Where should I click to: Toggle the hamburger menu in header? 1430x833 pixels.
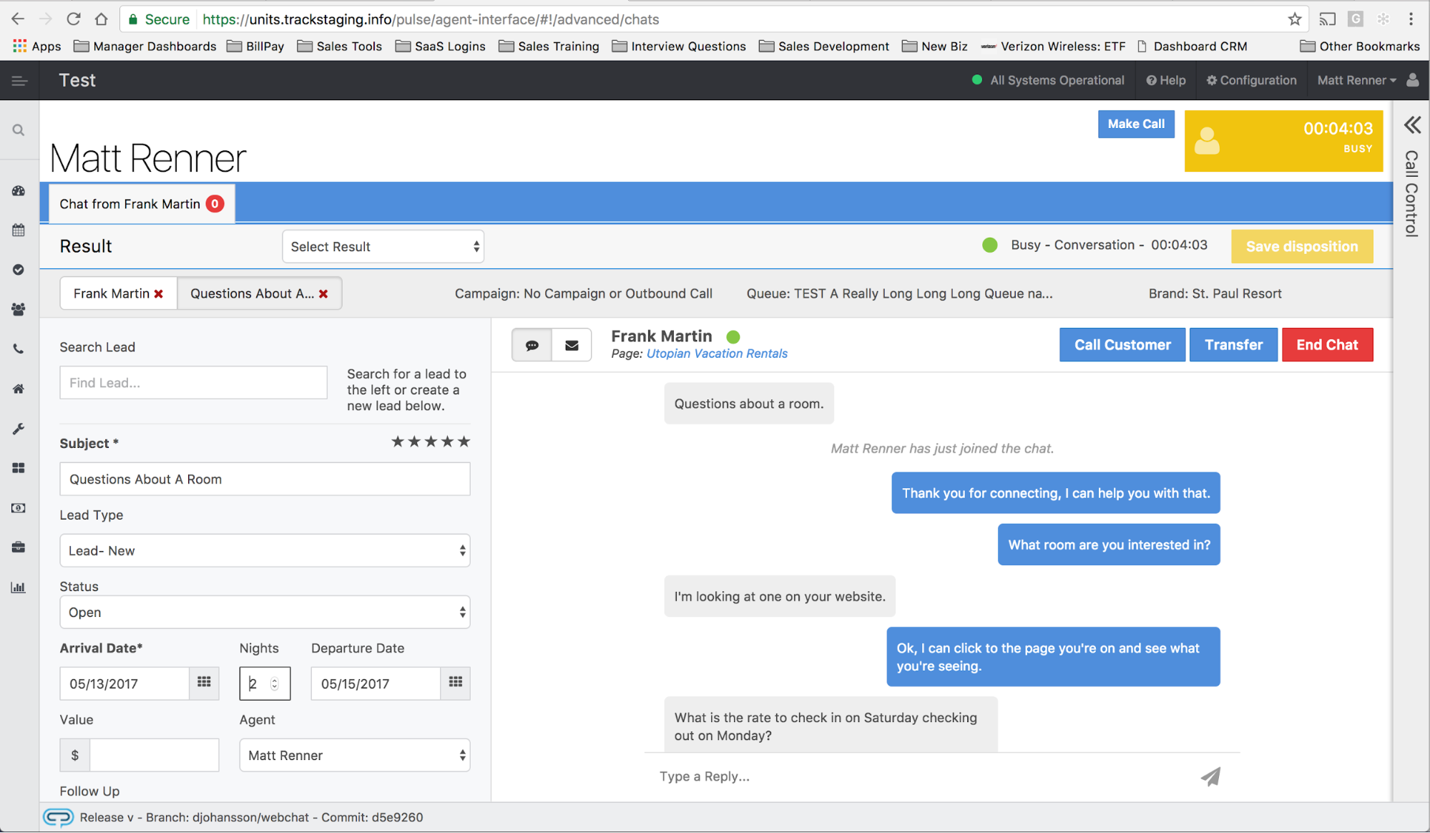pos(19,81)
